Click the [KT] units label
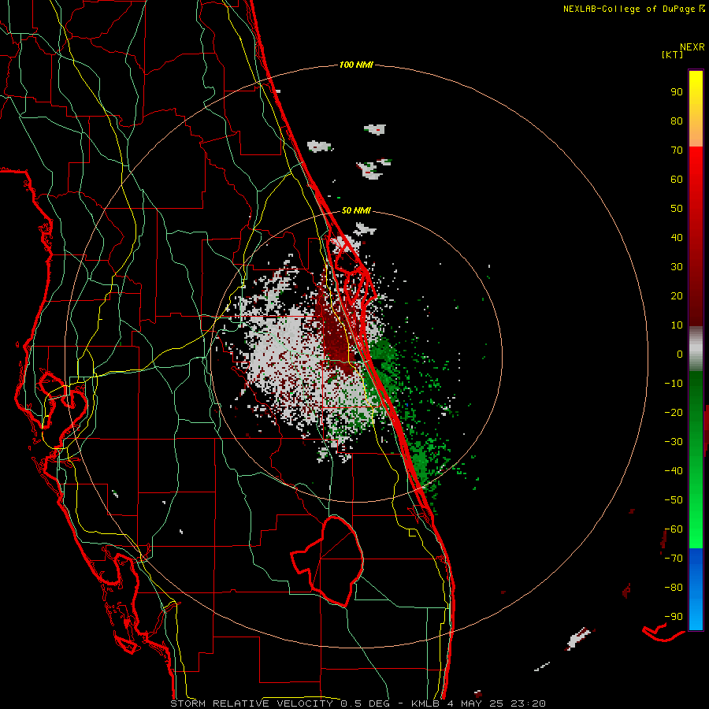709x709 pixels. coord(672,54)
